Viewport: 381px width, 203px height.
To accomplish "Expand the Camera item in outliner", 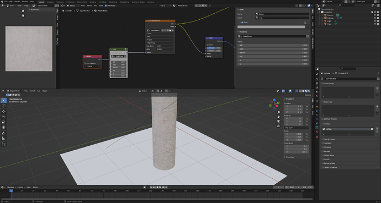I will [x=322, y=15].
